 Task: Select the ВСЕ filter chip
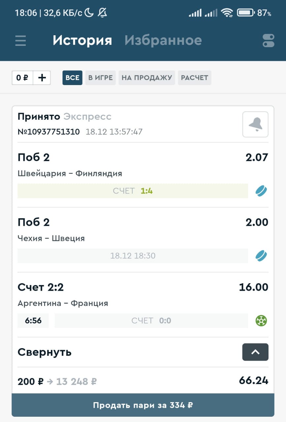pyautogui.click(x=72, y=78)
